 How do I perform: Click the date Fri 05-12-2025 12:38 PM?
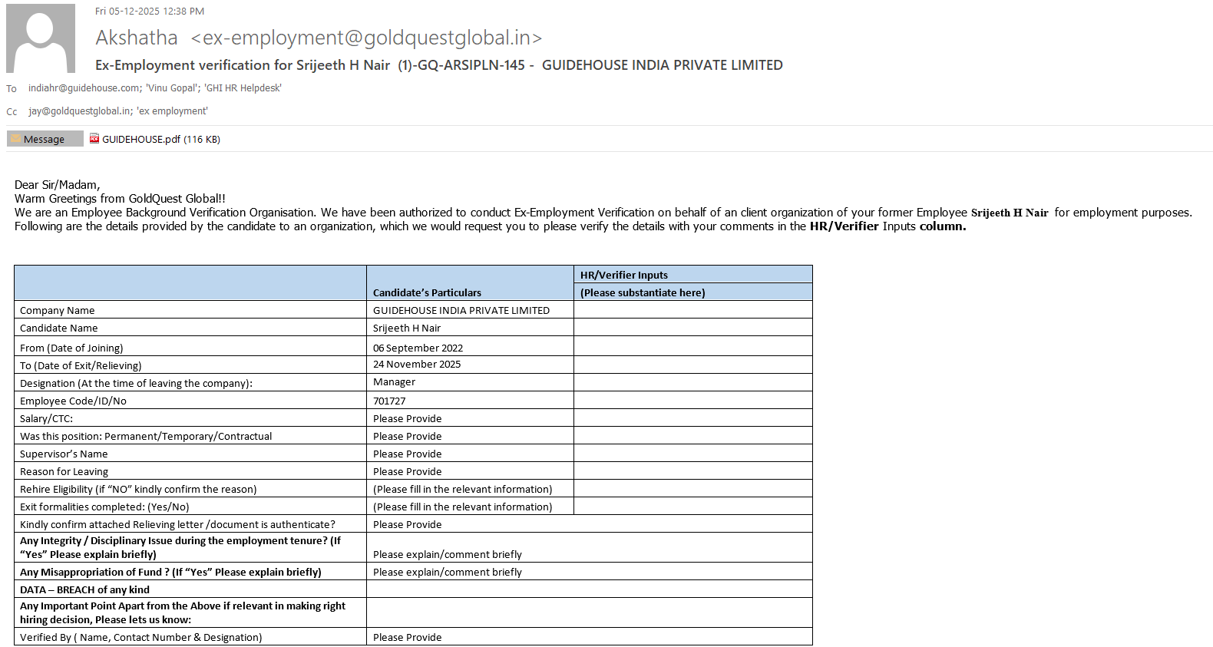pos(150,12)
